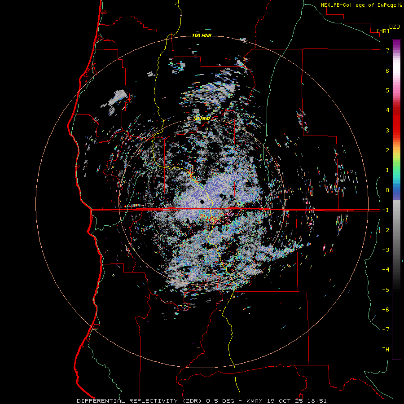Click the 7 dB scale label

click(x=387, y=50)
